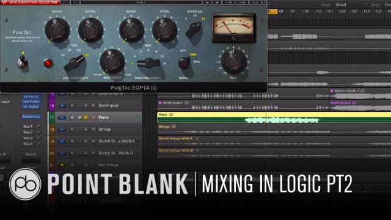Select the Bus 3 send slot

[x=28, y=138]
